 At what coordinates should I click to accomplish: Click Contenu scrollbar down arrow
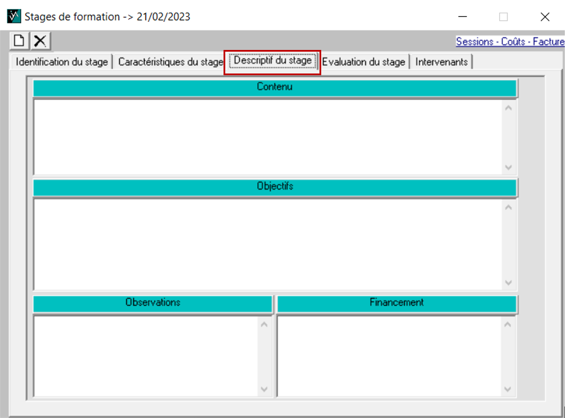click(508, 167)
